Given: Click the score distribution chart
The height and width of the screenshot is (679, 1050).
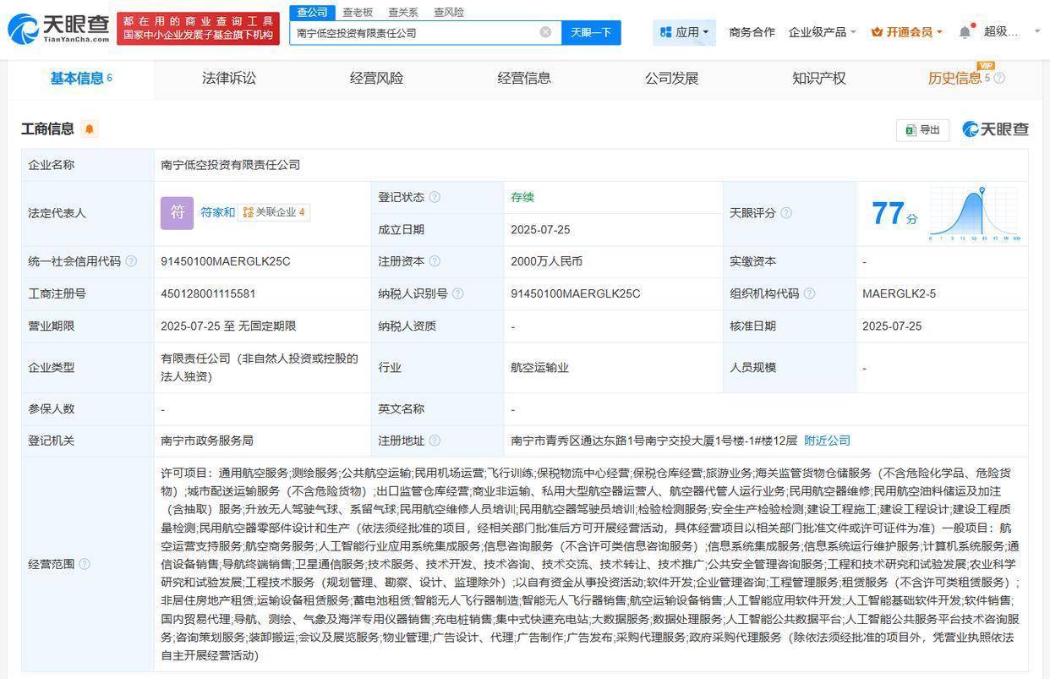Looking at the screenshot, I should click(x=975, y=214).
